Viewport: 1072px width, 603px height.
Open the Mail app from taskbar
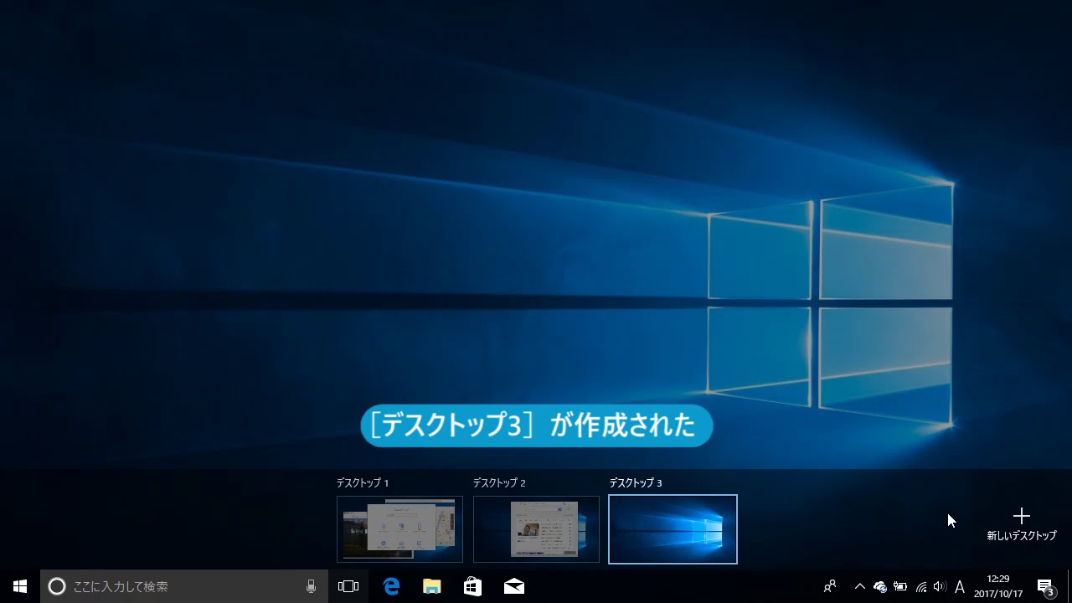pyautogui.click(x=514, y=586)
